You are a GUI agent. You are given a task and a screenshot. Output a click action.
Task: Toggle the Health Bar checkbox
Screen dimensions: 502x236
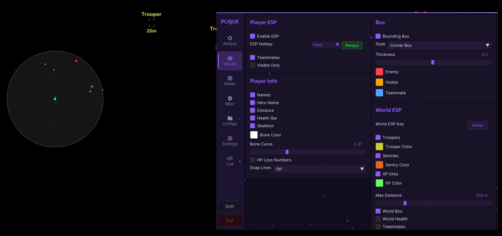point(253,118)
